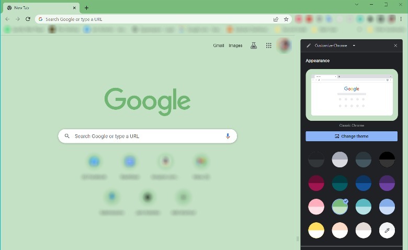
Task: Pick the aqua color swatch
Action: coord(363,207)
